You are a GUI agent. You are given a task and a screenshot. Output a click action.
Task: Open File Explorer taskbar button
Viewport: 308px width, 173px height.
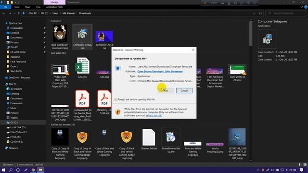pos(40,170)
